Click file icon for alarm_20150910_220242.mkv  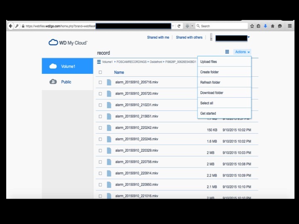109,128
